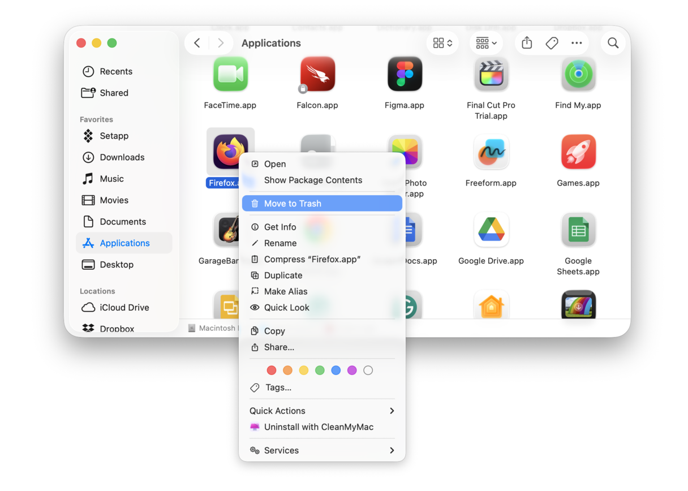Click the Share icon in the toolbar

coord(526,42)
